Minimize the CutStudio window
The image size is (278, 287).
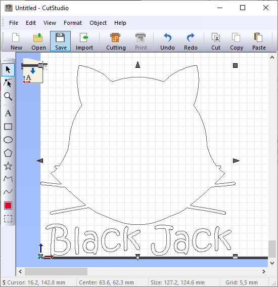220,8
